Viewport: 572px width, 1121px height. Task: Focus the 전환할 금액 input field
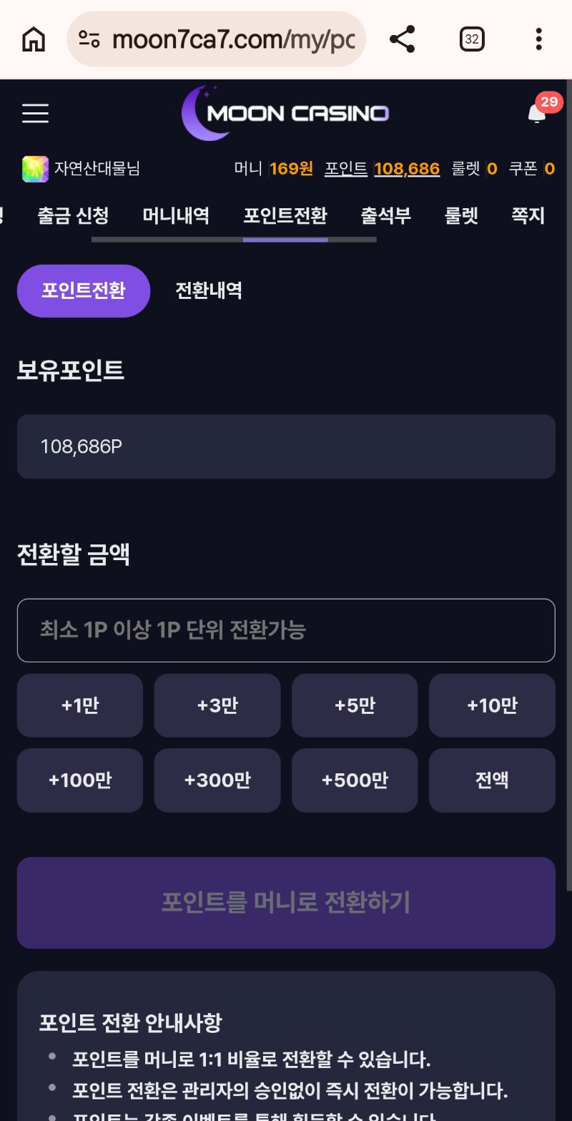pyautogui.click(x=286, y=630)
